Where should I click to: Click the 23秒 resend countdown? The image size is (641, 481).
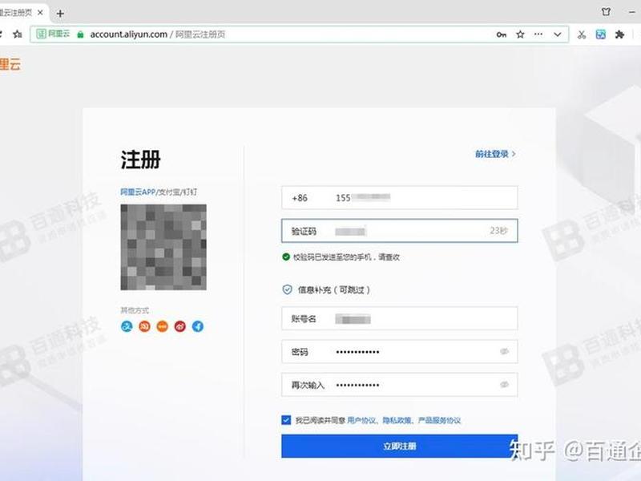click(x=498, y=231)
